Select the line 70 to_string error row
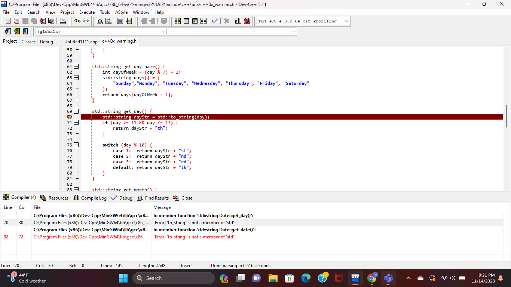The height and width of the screenshot is (287, 511). click(253, 223)
